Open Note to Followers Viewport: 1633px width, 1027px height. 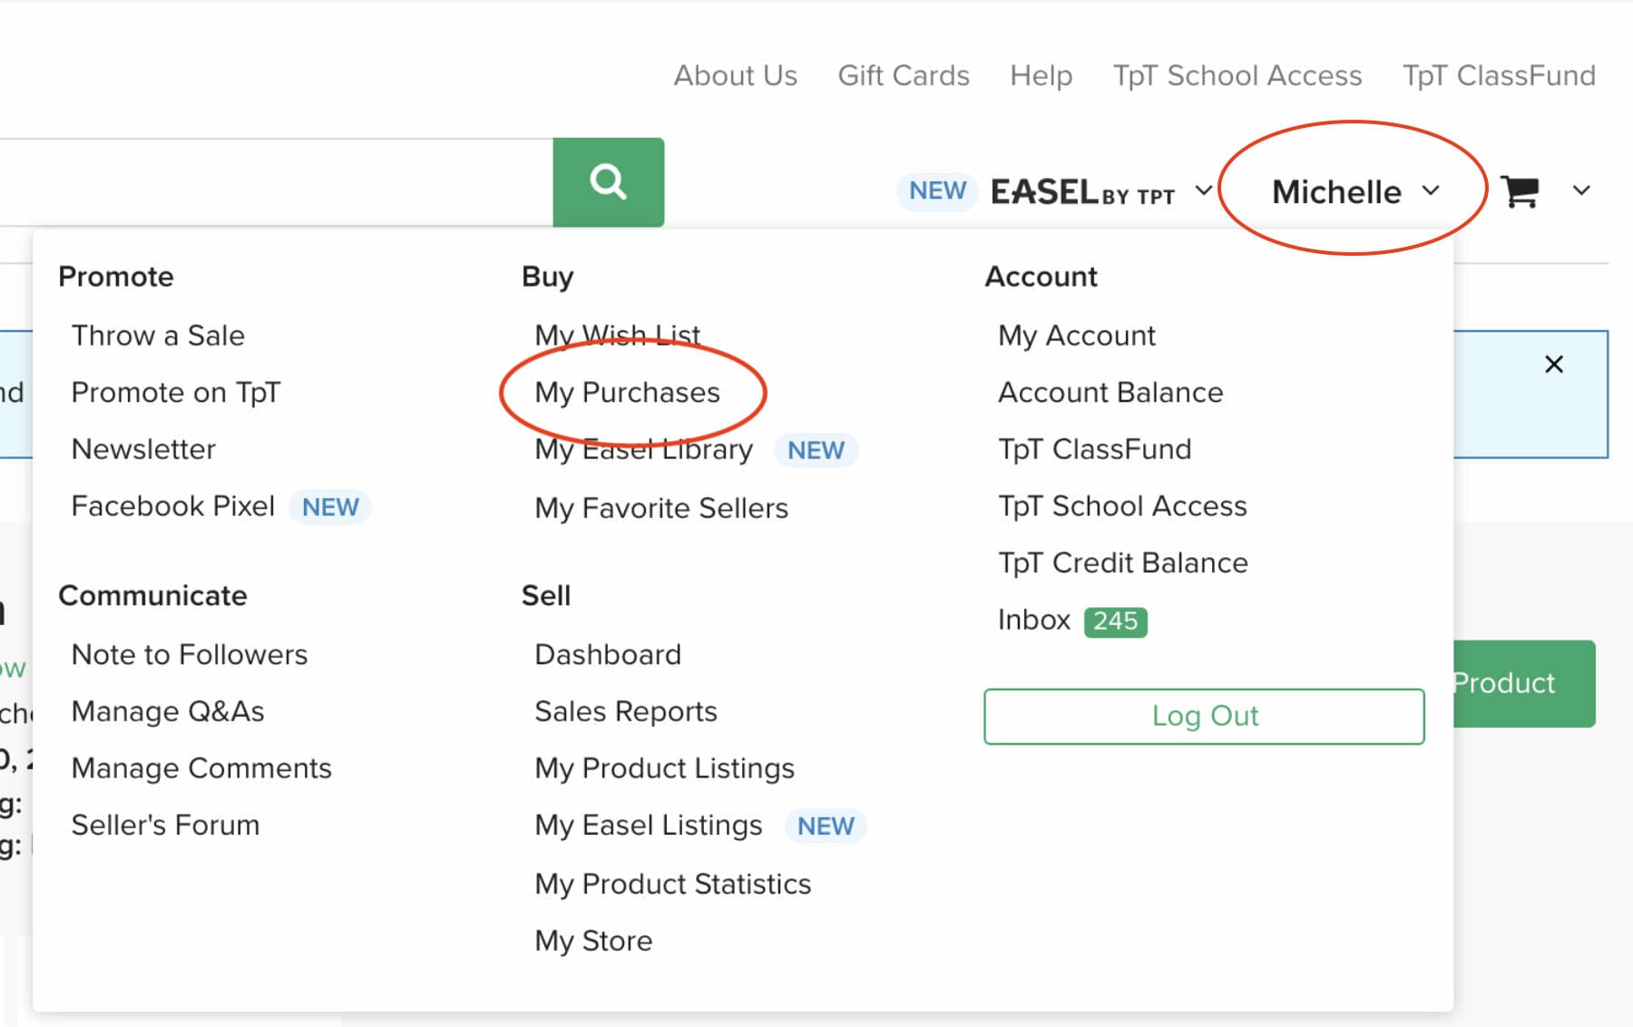click(190, 654)
